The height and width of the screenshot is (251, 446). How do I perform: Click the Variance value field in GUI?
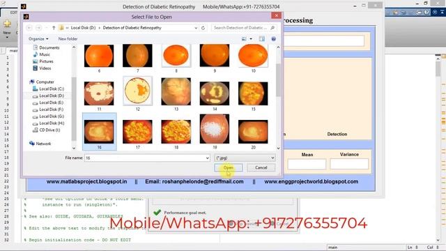pyautogui.click(x=349, y=164)
